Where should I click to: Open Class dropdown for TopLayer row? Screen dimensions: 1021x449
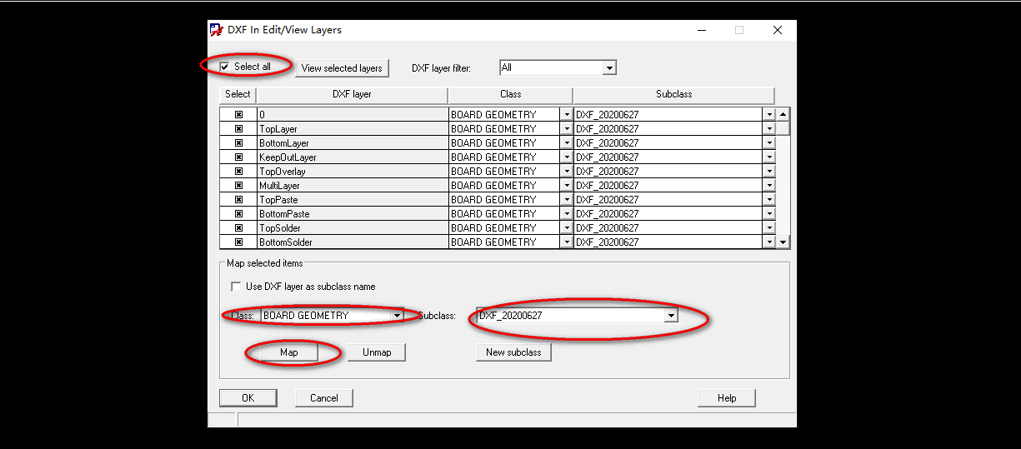tap(567, 129)
